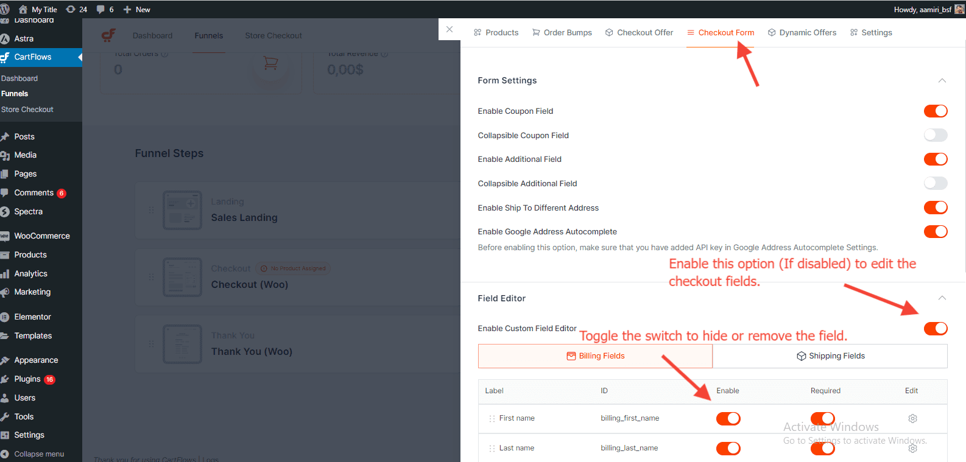Turn off Enable Google Address Autocomplete

(x=936, y=232)
